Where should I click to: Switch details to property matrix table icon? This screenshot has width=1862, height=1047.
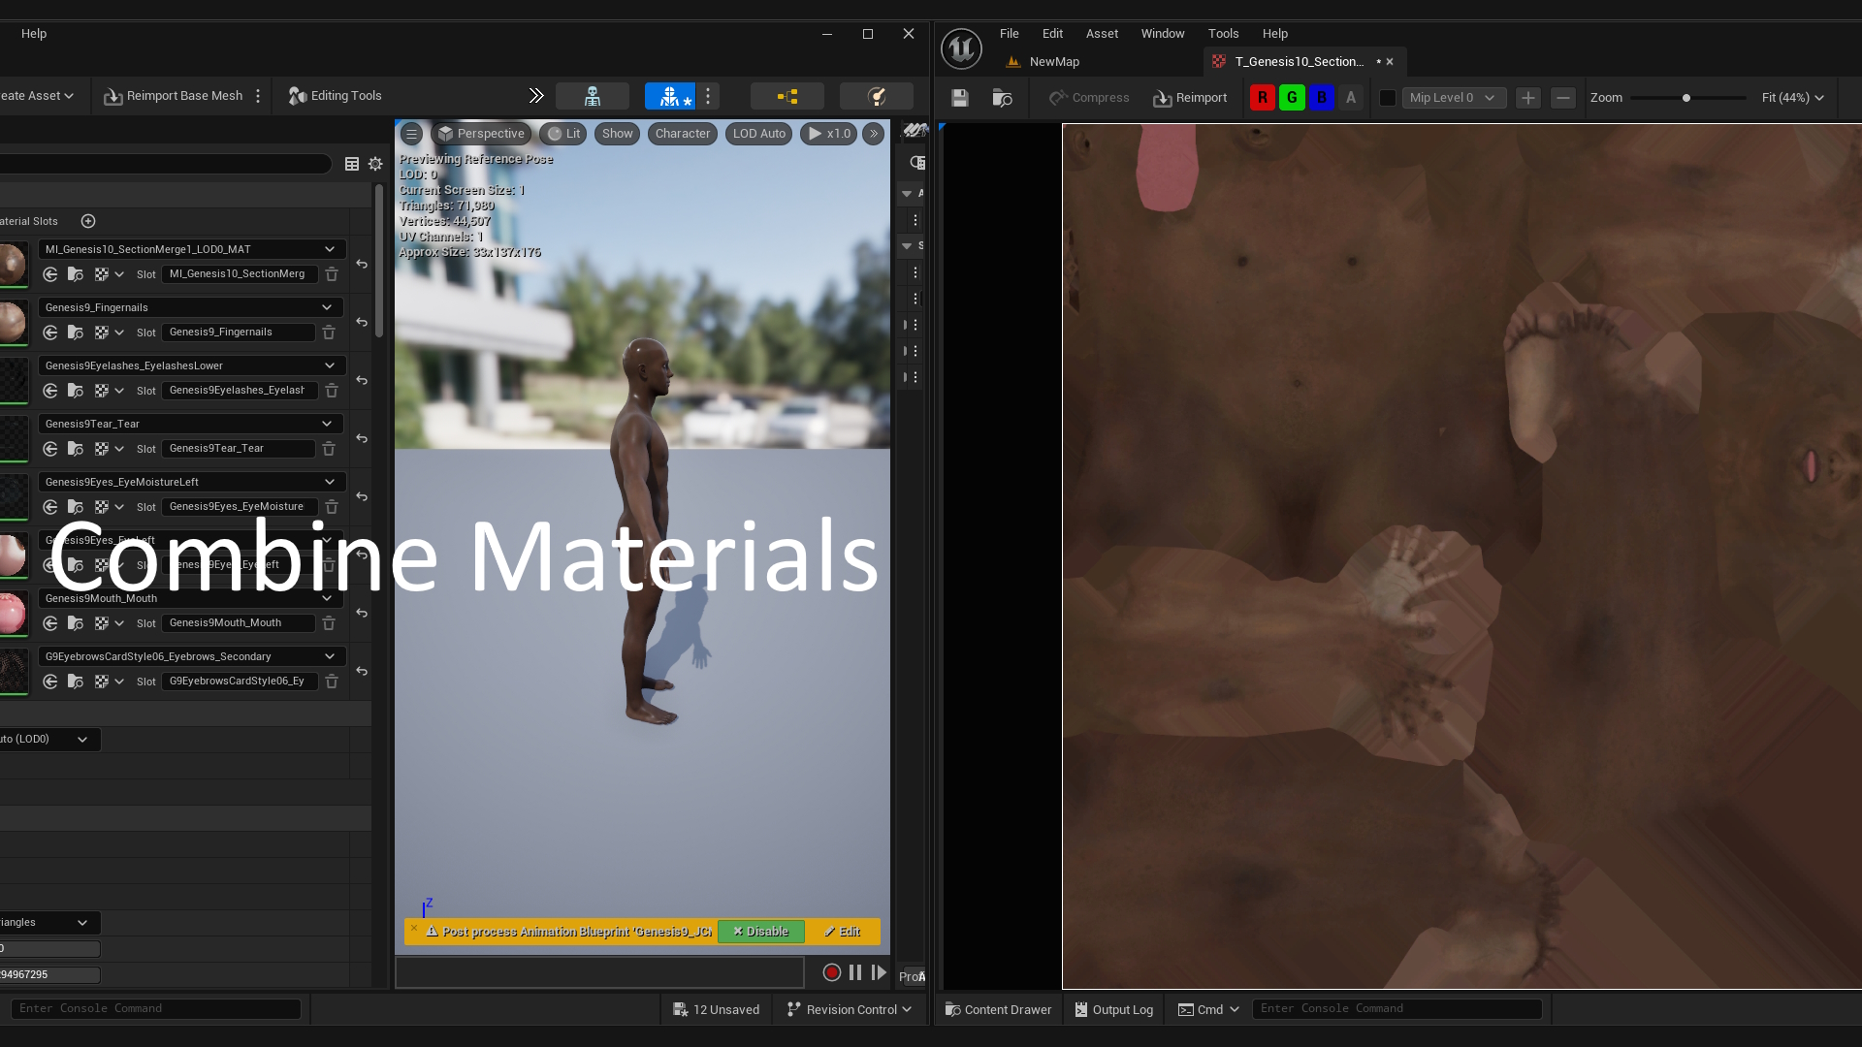click(x=352, y=164)
